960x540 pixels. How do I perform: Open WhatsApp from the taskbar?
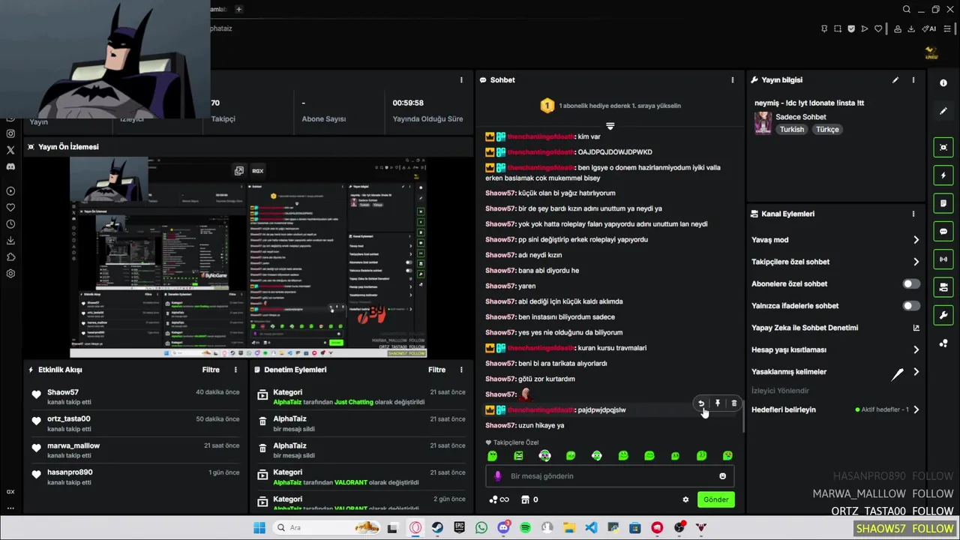coord(481,528)
